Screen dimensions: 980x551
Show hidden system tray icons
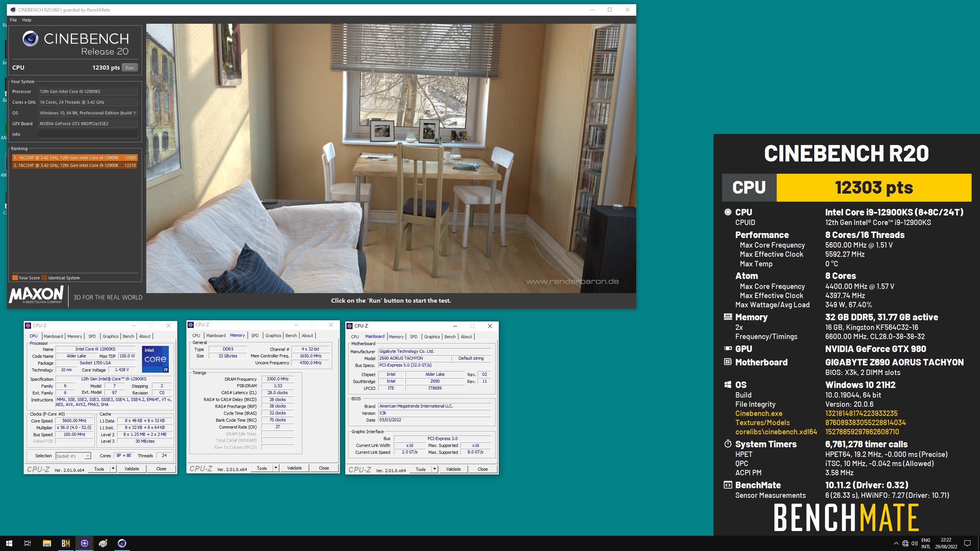[896, 543]
